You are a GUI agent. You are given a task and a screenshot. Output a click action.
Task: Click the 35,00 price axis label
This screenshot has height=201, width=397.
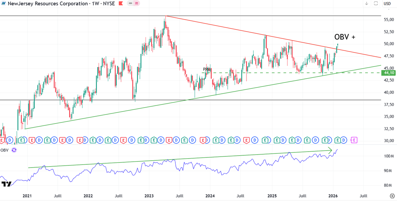click(x=388, y=117)
